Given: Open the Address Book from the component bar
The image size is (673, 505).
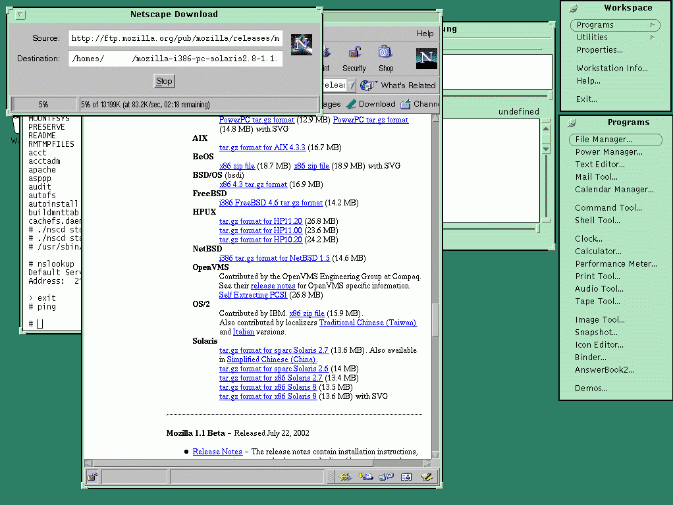Looking at the screenshot, I should [406, 476].
